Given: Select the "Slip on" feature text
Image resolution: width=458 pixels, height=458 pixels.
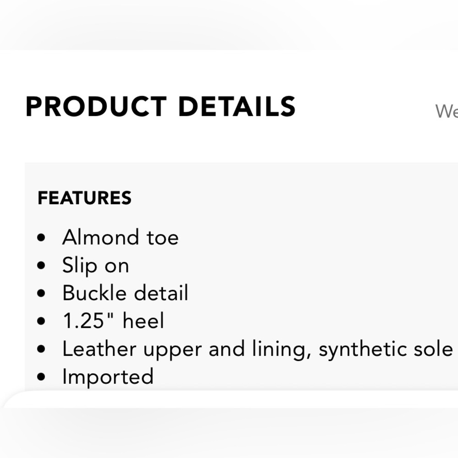Looking at the screenshot, I should 95,265.
